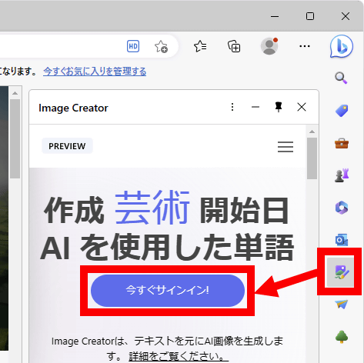Open the Drop paper-plane sidebar icon
The image size is (364, 363).
342,305
